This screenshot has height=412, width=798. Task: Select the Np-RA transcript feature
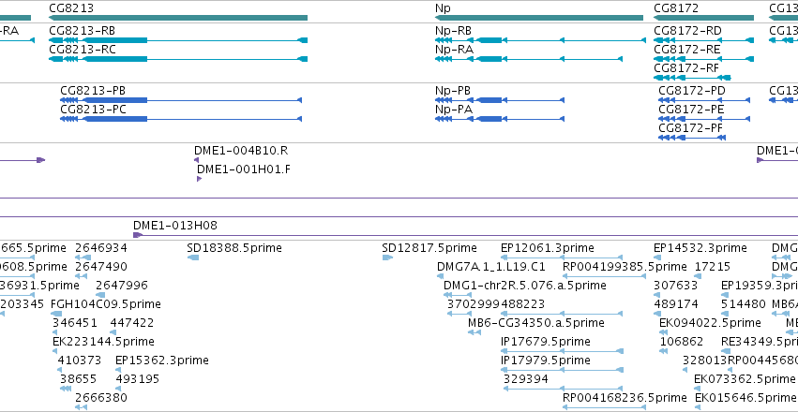tap(529, 59)
